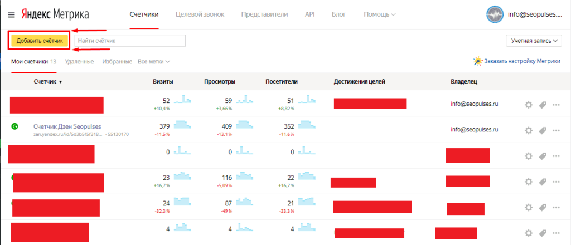Open the hamburger main menu
This screenshot has height=245, width=571.
(x=12, y=15)
